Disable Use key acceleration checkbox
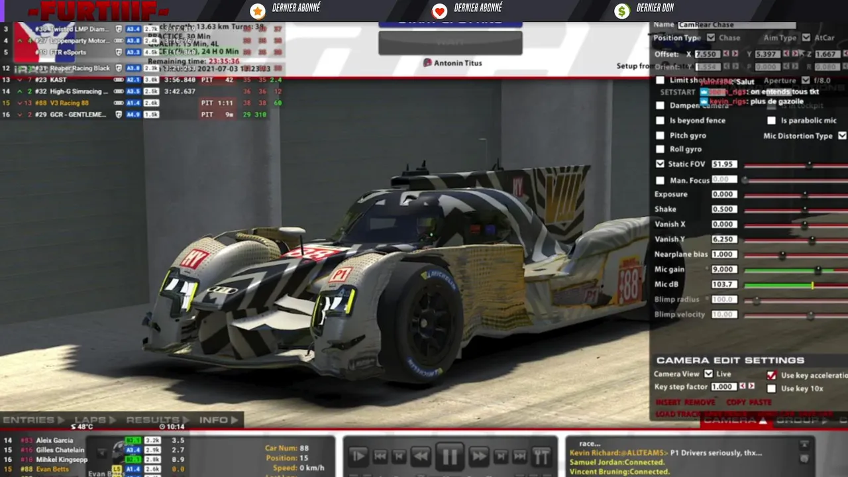The image size is (848, 477). pyautogui.click(x=771, y=375)
